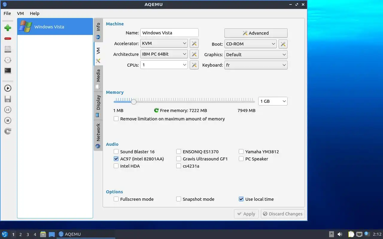Open the QEMU terminal monitor icon
Viewport: 383px width, 239px height.
[x=8, y=71]
